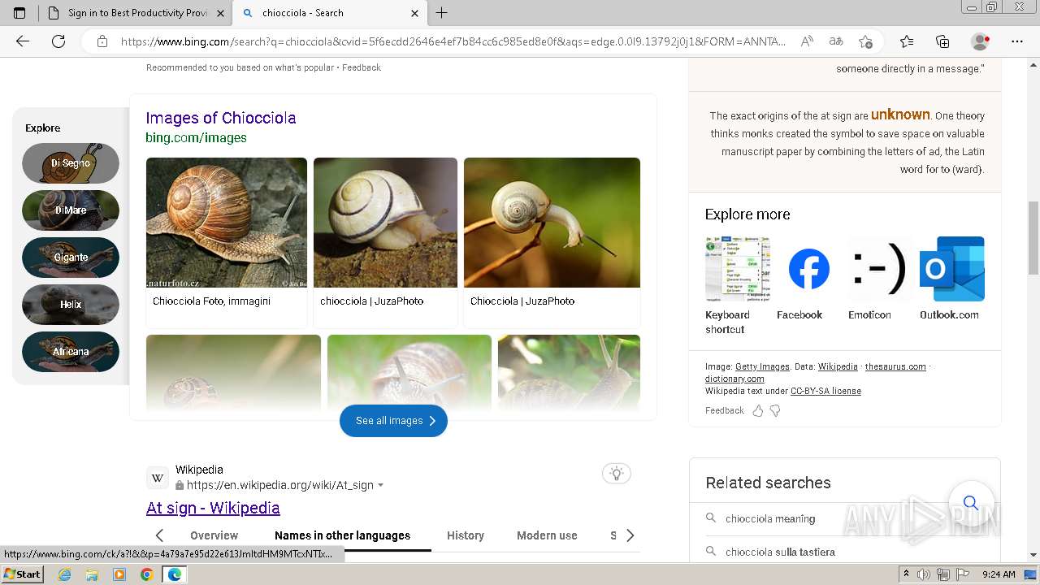Click the translate page icon
This screenshot has height=585, width=1040.
[835, 41]
